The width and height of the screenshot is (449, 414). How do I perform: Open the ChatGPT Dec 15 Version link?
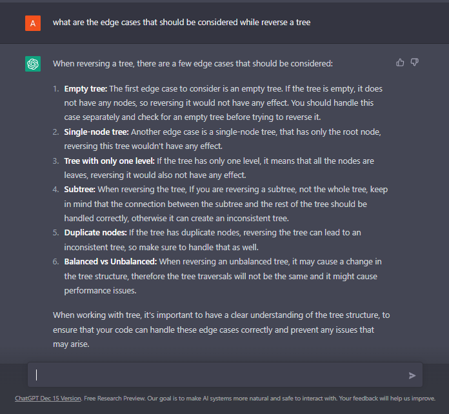(x=48, y=399)
